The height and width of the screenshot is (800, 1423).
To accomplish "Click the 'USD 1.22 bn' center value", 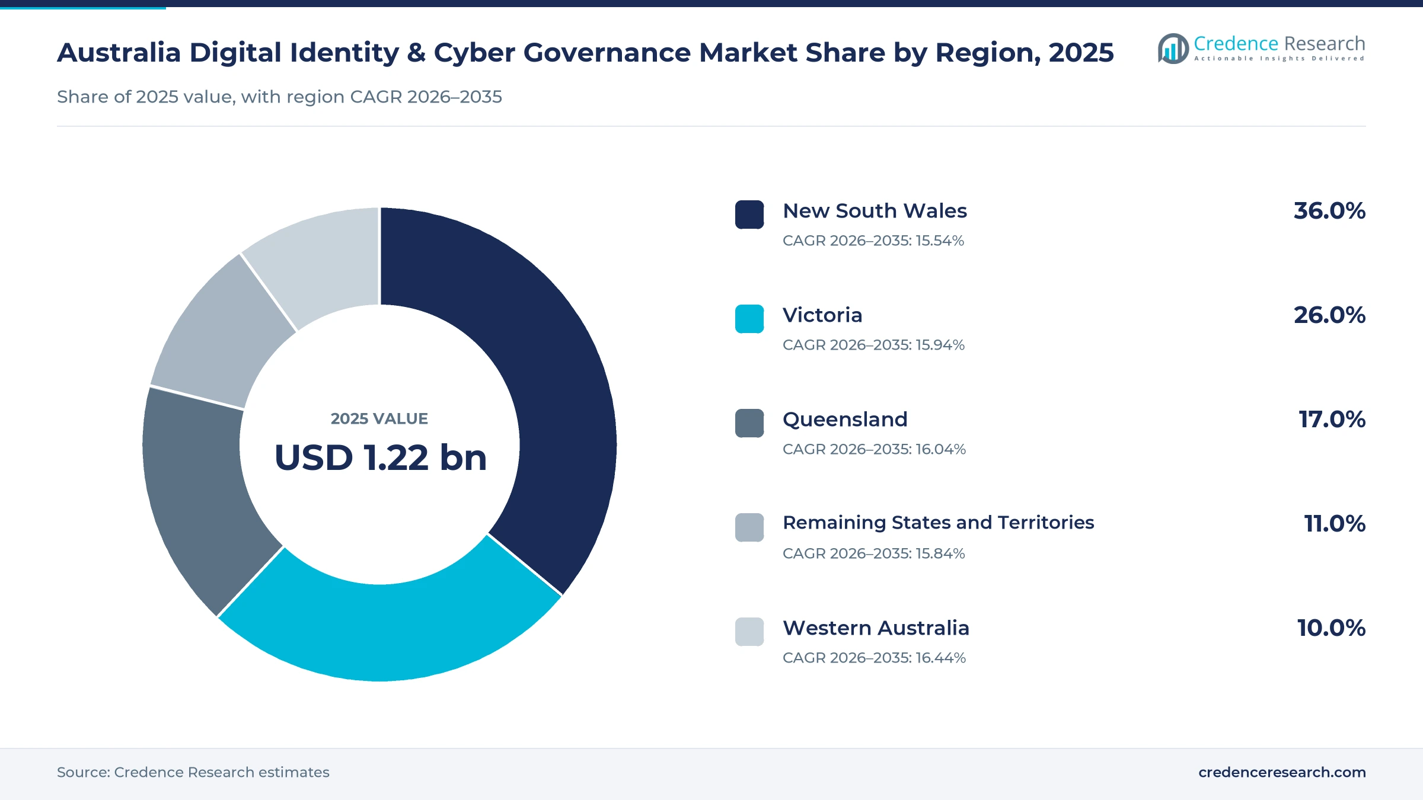I will point(380,458).
